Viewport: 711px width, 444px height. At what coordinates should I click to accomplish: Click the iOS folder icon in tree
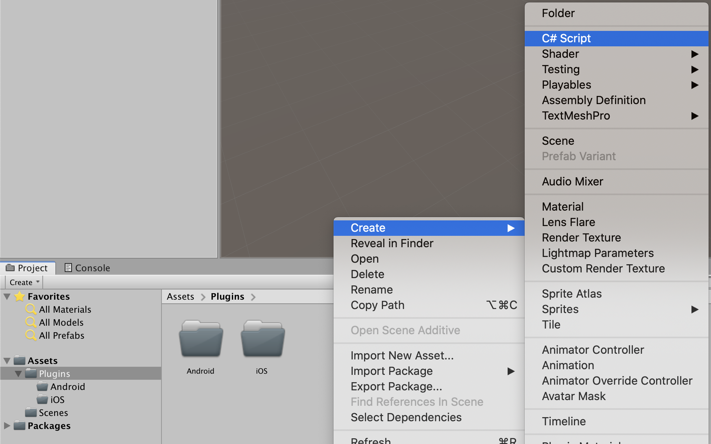[42, 399]
